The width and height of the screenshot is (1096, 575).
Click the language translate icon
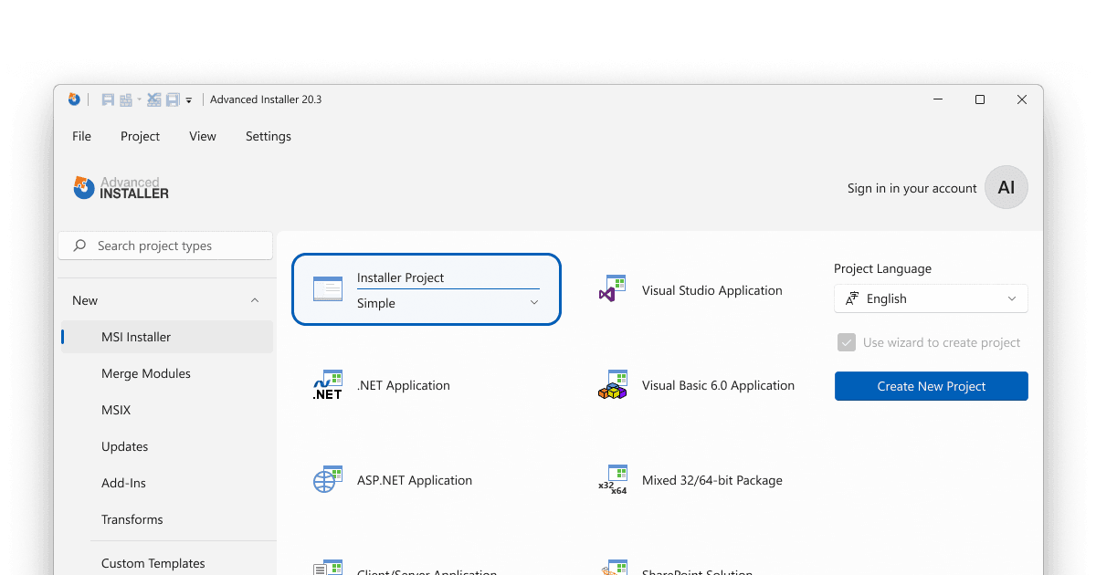point(852,298)
